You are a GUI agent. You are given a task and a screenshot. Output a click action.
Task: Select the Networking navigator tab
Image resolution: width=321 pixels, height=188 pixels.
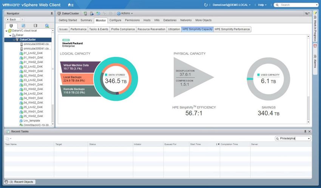[x=47, y=26]
